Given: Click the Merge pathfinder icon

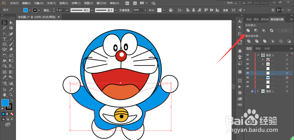Looking at the screenshot, I should point(265,41).
